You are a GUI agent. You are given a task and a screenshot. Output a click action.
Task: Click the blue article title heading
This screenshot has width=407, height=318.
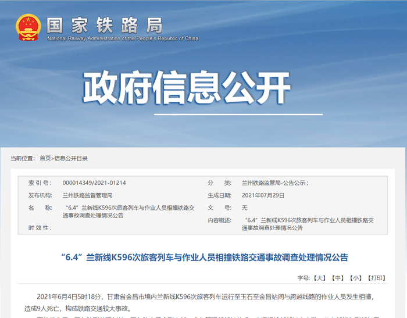(204, 258)
